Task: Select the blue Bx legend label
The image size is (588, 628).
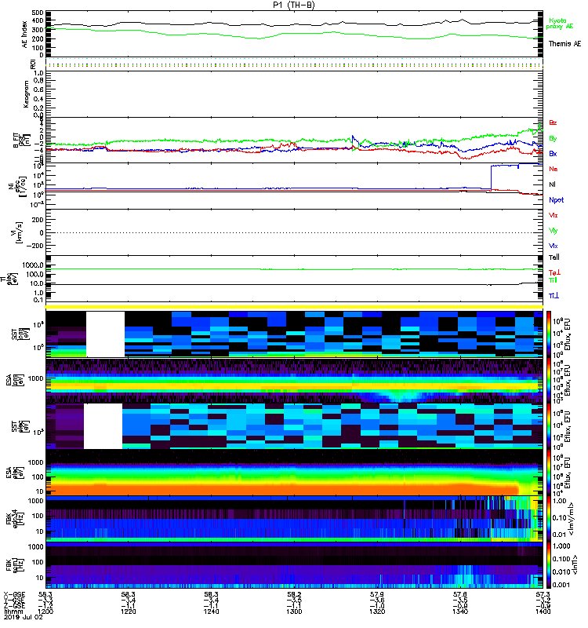Action: (553, 153)
